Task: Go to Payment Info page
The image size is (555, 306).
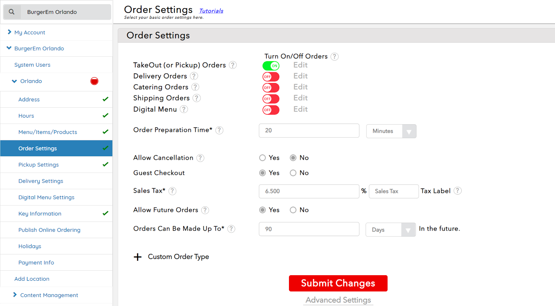Action: (x=36, y=263)
